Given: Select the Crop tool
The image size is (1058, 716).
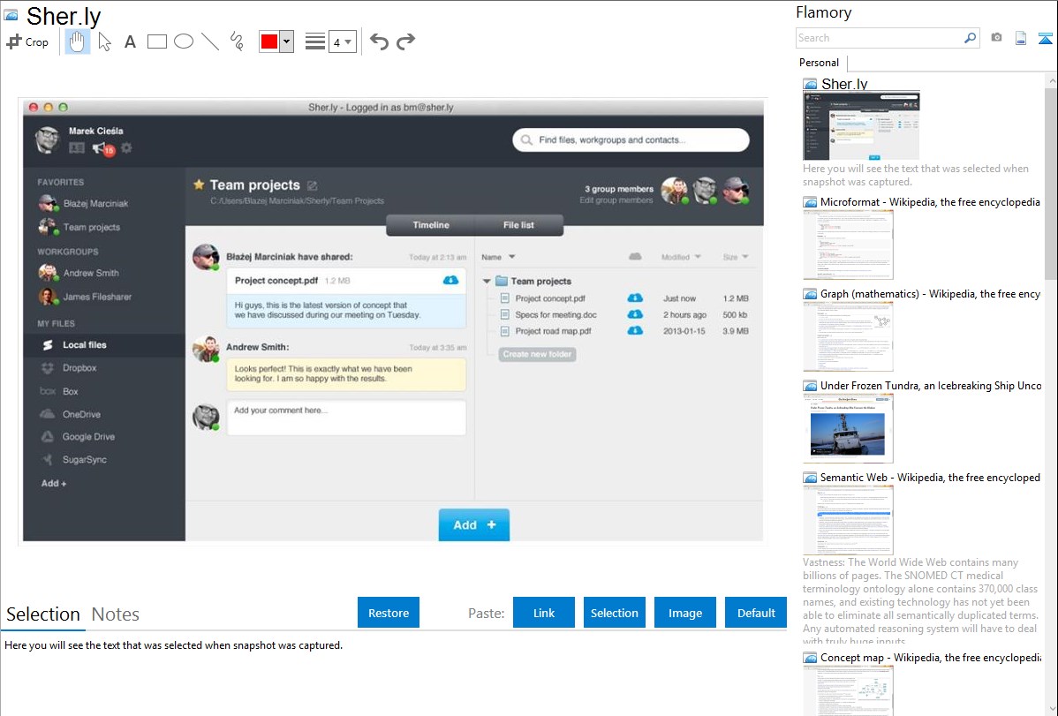Looking at the screenshot, I should 27,41.
